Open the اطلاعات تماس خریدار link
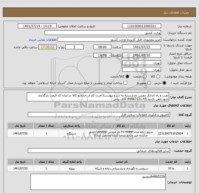This screenshot has width=199, height=193. click(43, 40)
